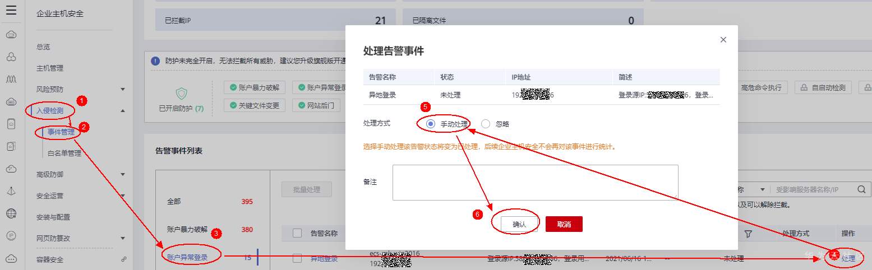The width and height of the screenshot is (872, 270).
Task: Click the 网站后门 protection tag
Action: pos(316,105)
